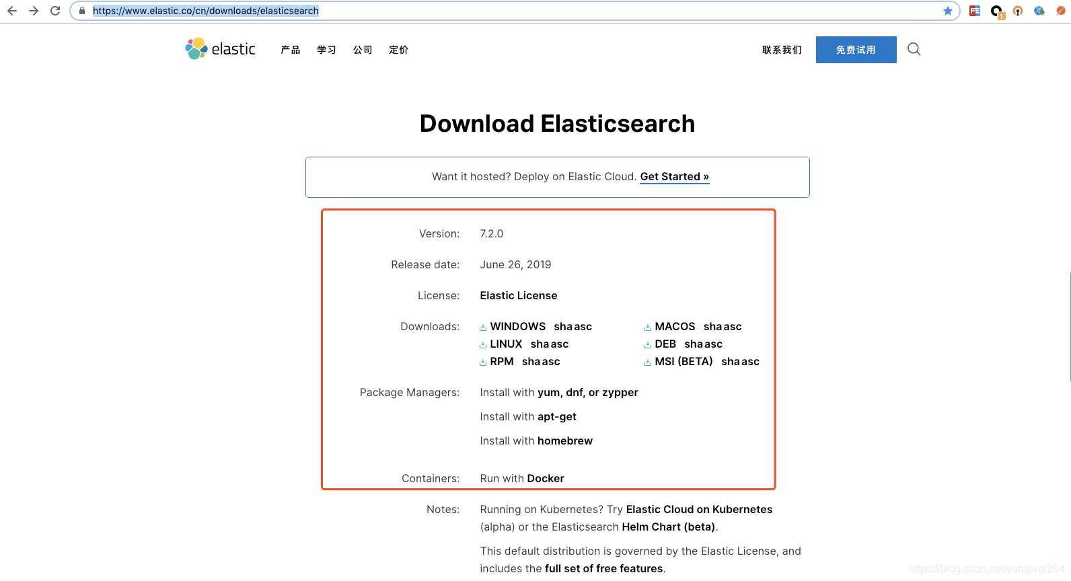The image size is (1071, 581).
Task: Open the 产品 navigation menu
Action: [291, 50]
